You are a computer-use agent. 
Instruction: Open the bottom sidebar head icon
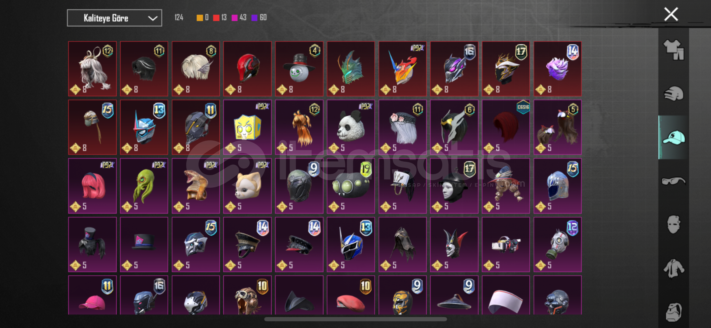coord(674,312)
